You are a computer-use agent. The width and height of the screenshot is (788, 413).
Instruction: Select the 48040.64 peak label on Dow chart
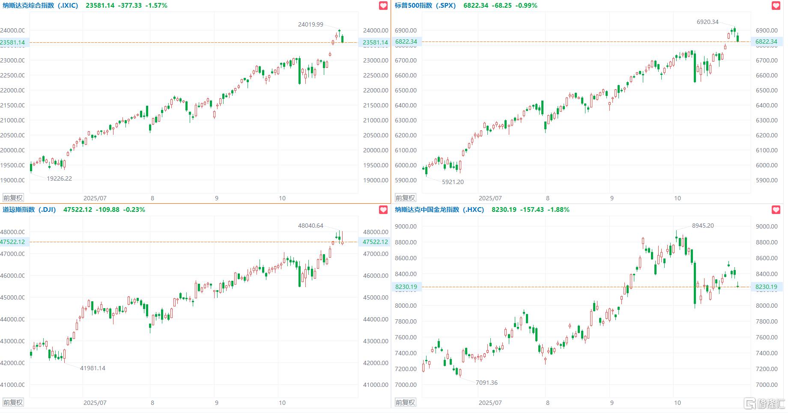pos(310,226)
